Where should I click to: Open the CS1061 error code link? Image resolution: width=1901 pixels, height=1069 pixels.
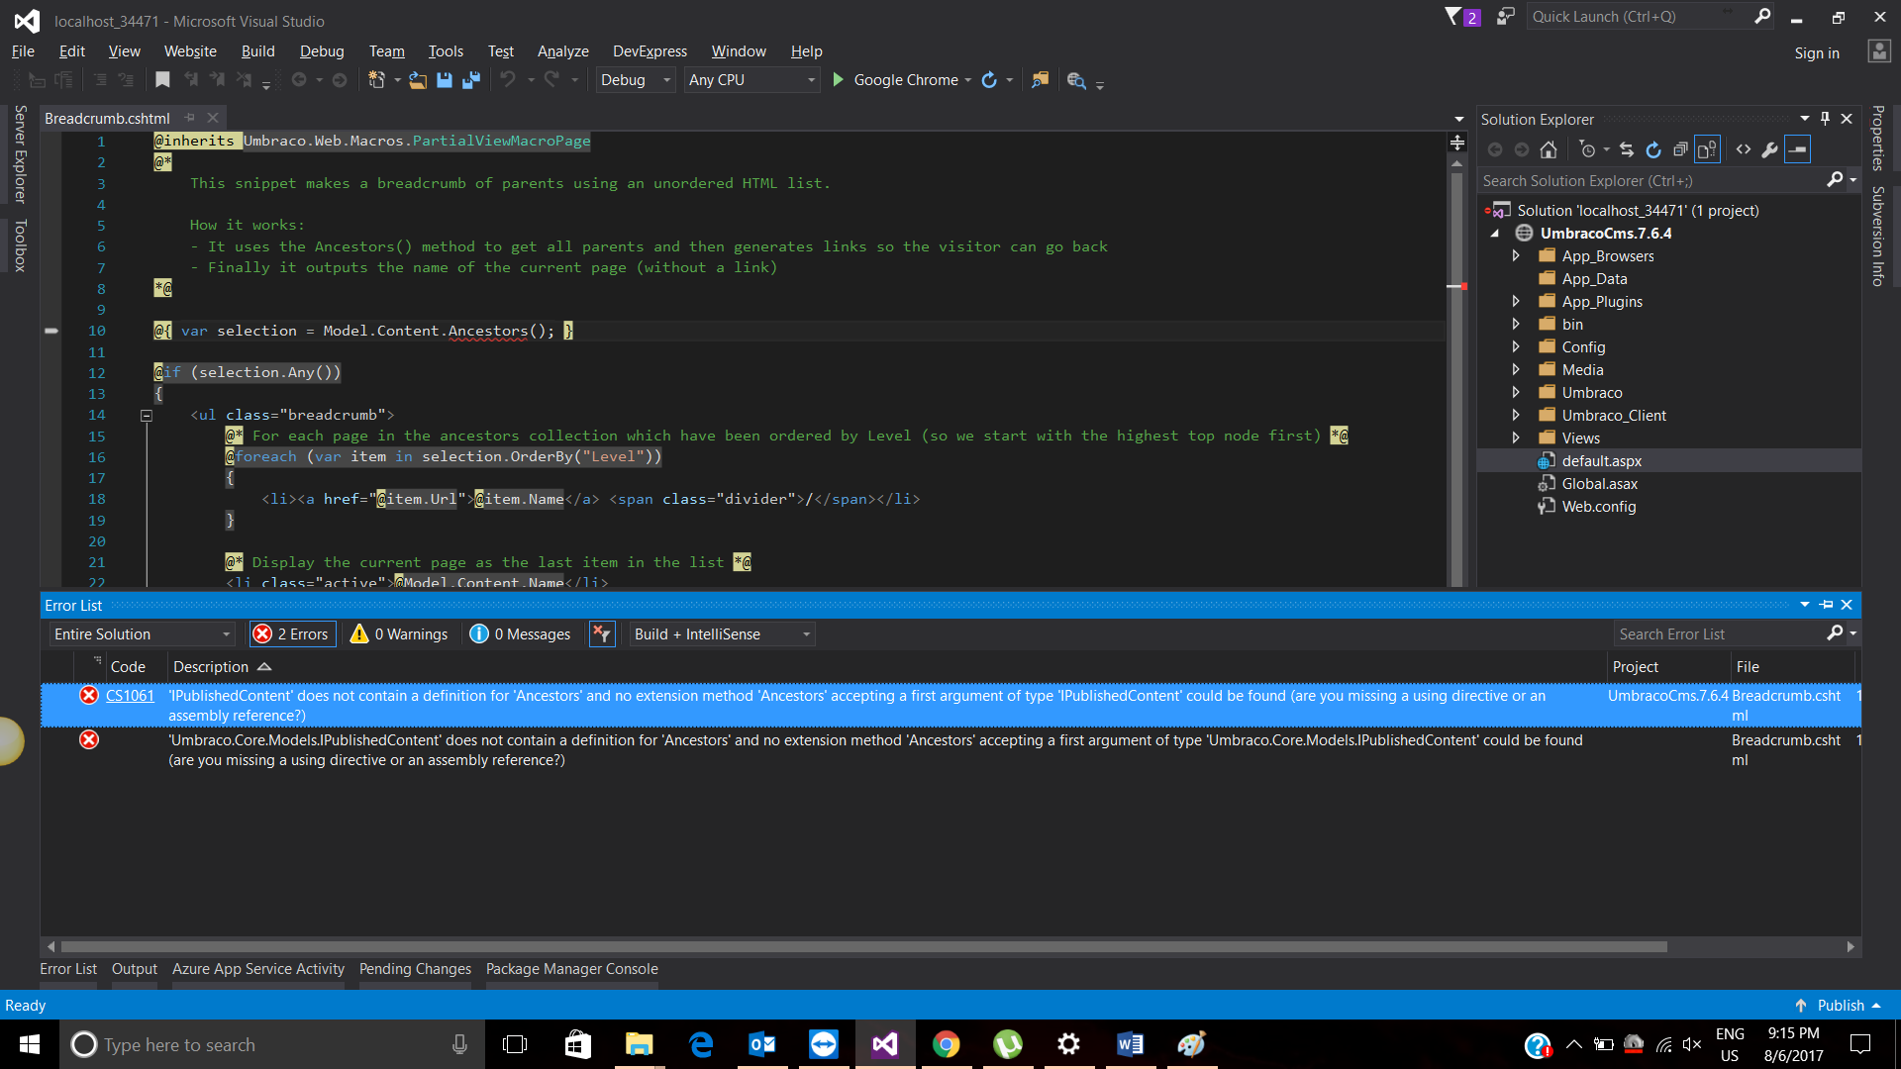tap(130, 696)
